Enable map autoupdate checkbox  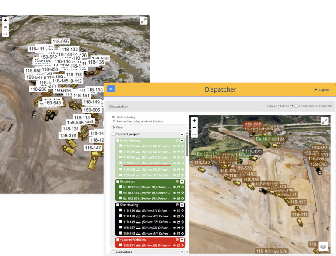pyautogui.click(x=296, y=106)
